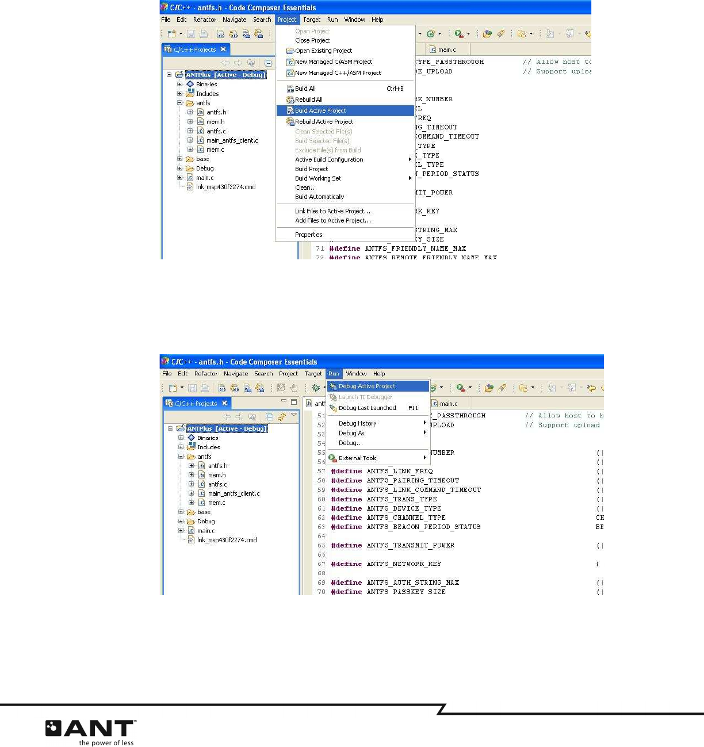The width and height of the screenshot is (704, 747).
Task: Click Build Project in the Project menu
Action: [345, 168]
